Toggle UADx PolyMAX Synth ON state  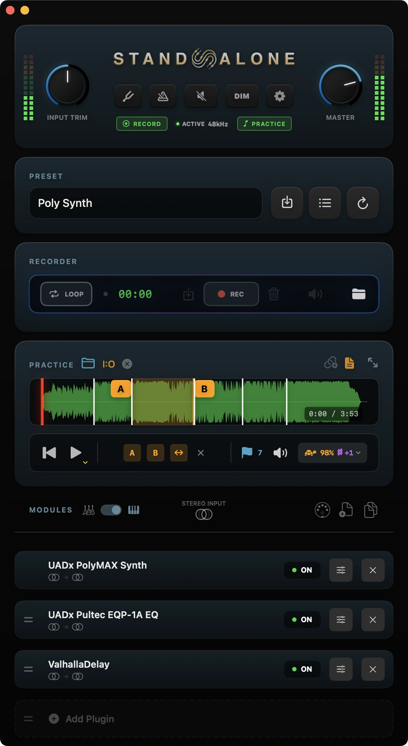click(x=302, y=570)
